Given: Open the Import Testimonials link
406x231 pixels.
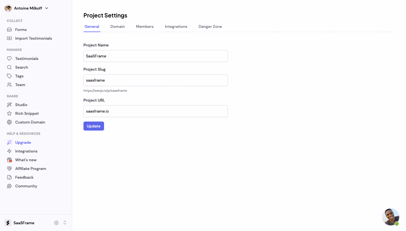Looking at the screenshot, I should pos(34,38).
